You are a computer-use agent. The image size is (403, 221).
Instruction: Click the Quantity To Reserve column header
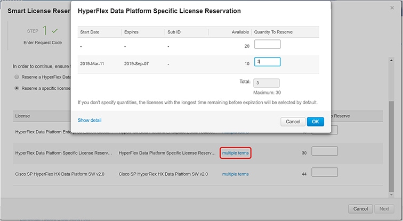[273, 32]
